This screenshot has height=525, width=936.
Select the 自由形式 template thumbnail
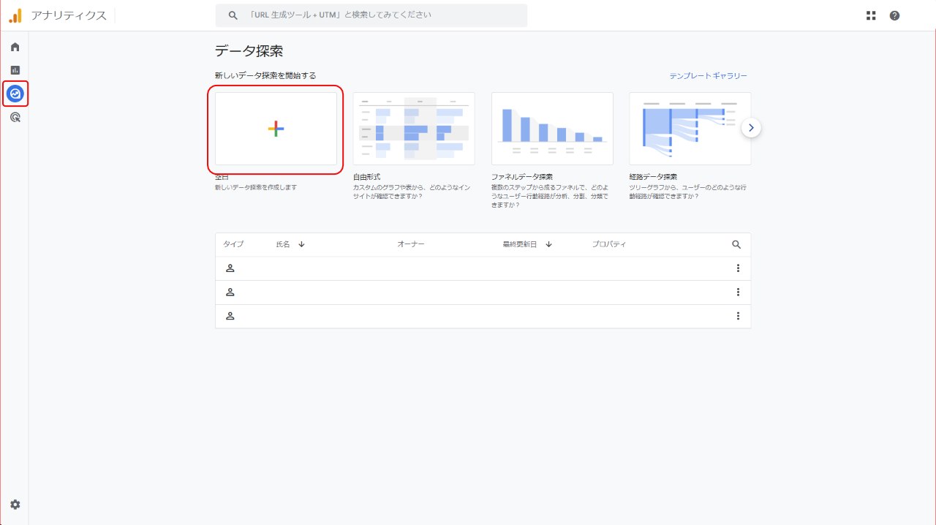tap(414, 129)
